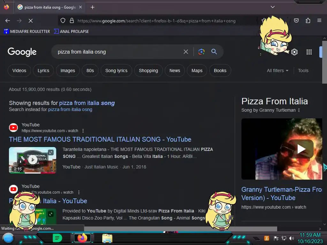327x245 pixels.
Task: Open the ANAL PROLAPSE bookmark
Action: click(71, 32)
